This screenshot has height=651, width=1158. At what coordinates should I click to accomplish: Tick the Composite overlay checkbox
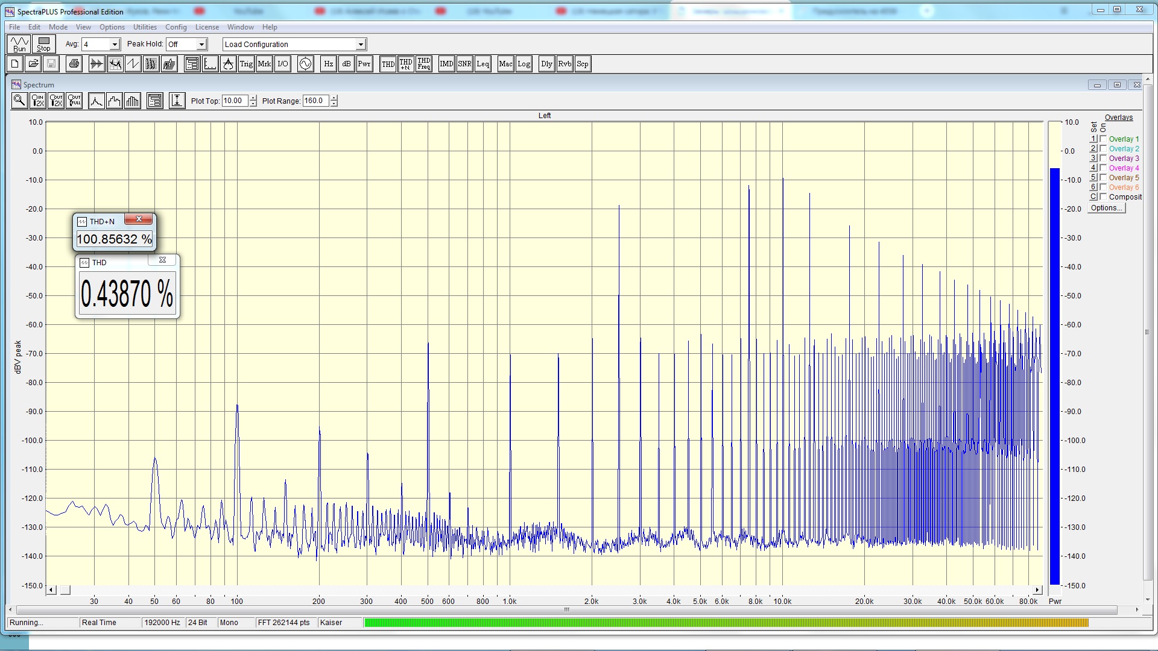pos(1103,197)
